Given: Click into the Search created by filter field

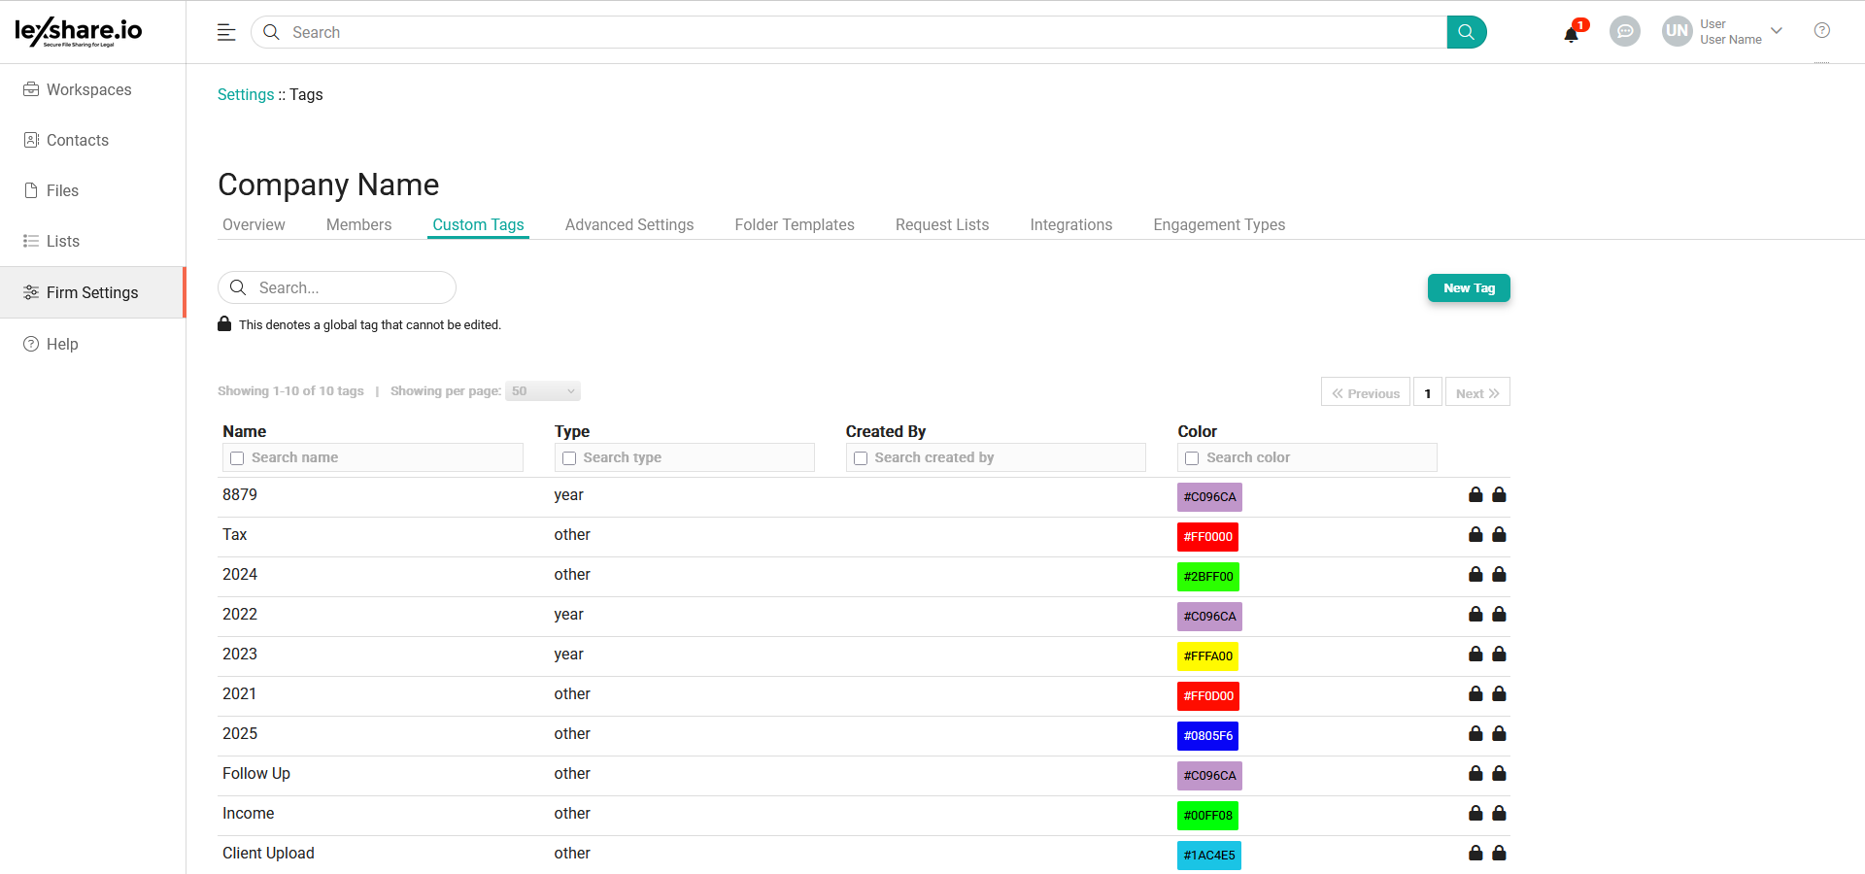Looking at the screenshot, I should coord(1006,457).
